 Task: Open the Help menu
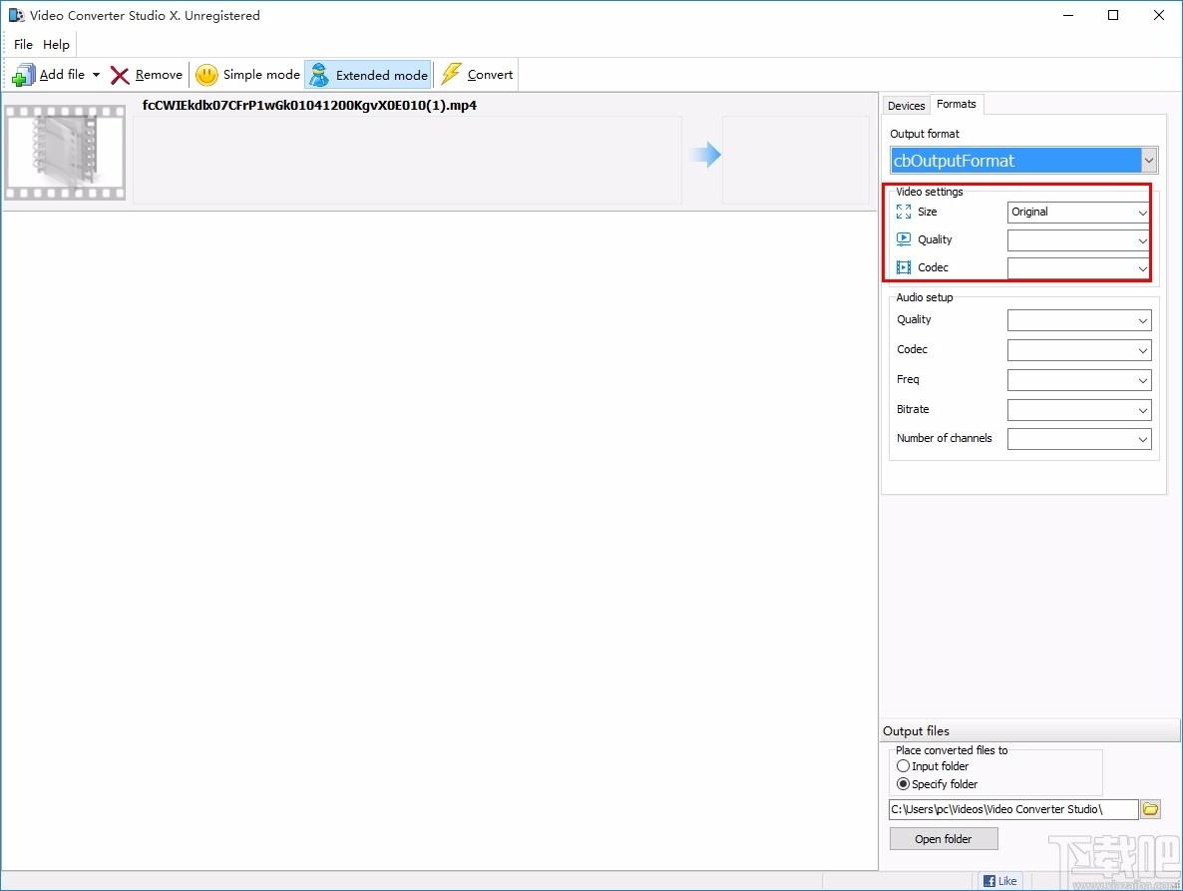pyautogui.click(x=56, y=45)
